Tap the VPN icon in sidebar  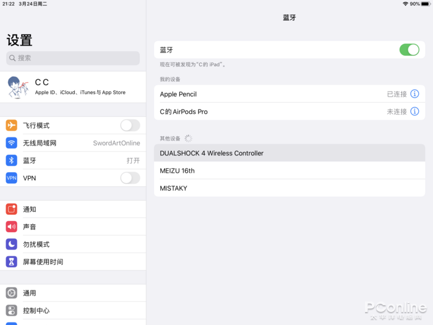[x=11, y=178]
